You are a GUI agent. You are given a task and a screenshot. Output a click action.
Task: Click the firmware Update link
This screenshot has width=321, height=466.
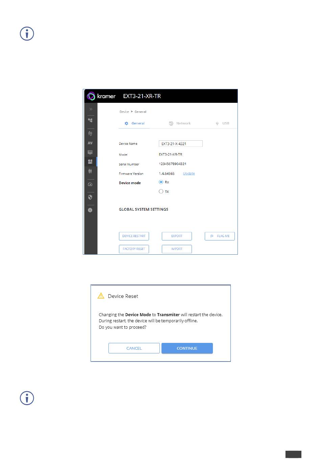189,173
